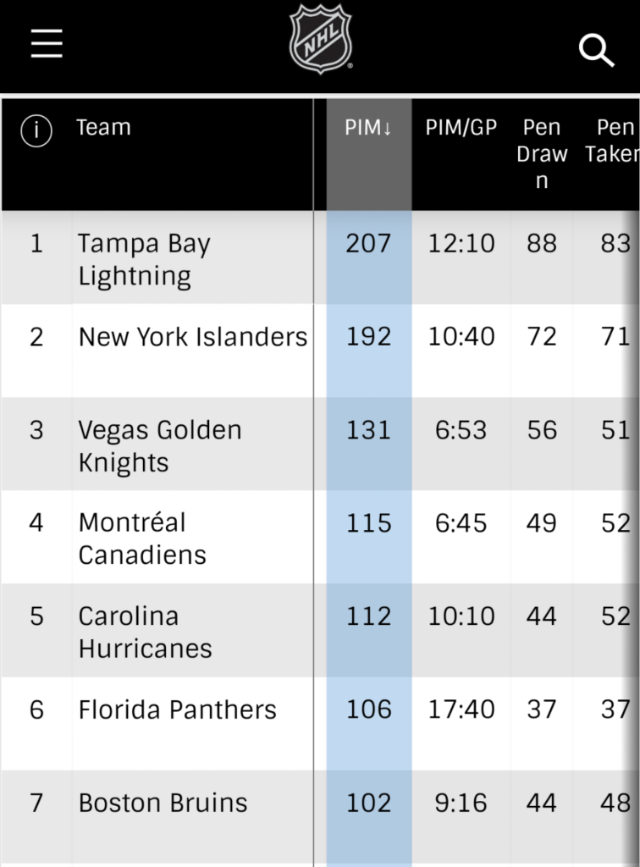Screen dimensions: 640x867
Task: Click Tampa Bay's 207 PIM value
Action: tap(368, 244)
